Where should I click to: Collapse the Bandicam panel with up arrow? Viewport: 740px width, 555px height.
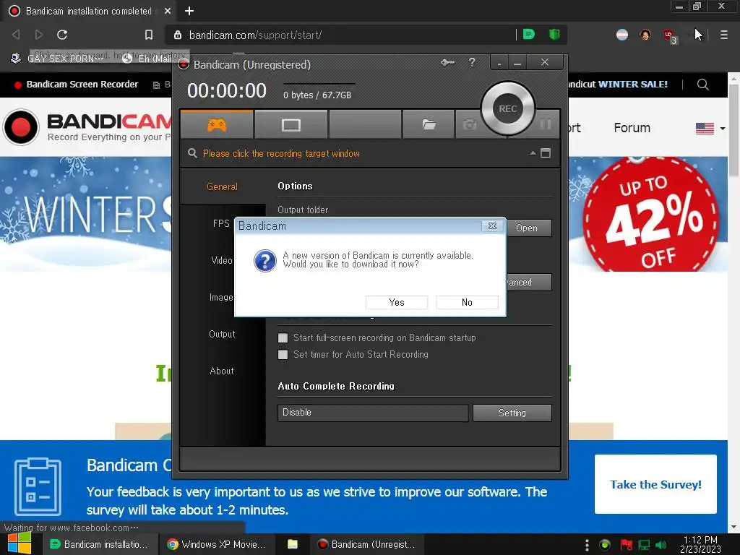point(533,153)
